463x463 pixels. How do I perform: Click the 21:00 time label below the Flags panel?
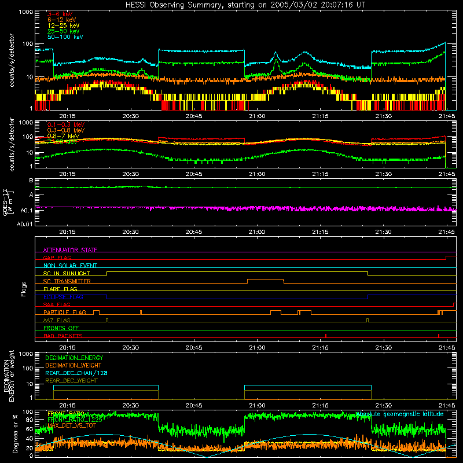point(257,347)
